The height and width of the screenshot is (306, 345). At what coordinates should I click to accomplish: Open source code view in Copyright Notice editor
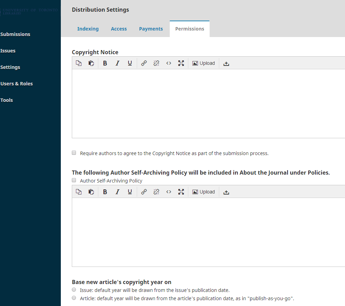tap(169, 63)
